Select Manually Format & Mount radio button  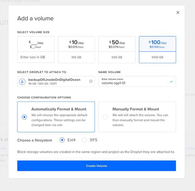[x=105, y=117]
